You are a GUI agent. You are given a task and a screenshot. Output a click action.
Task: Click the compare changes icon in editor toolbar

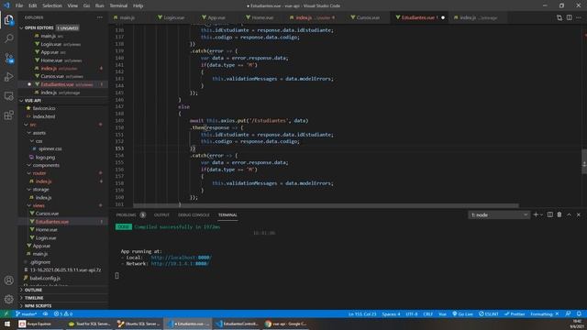(559, 17)
